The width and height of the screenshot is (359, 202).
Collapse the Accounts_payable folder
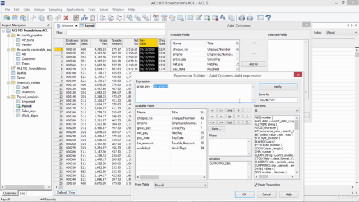pos(8,35)
